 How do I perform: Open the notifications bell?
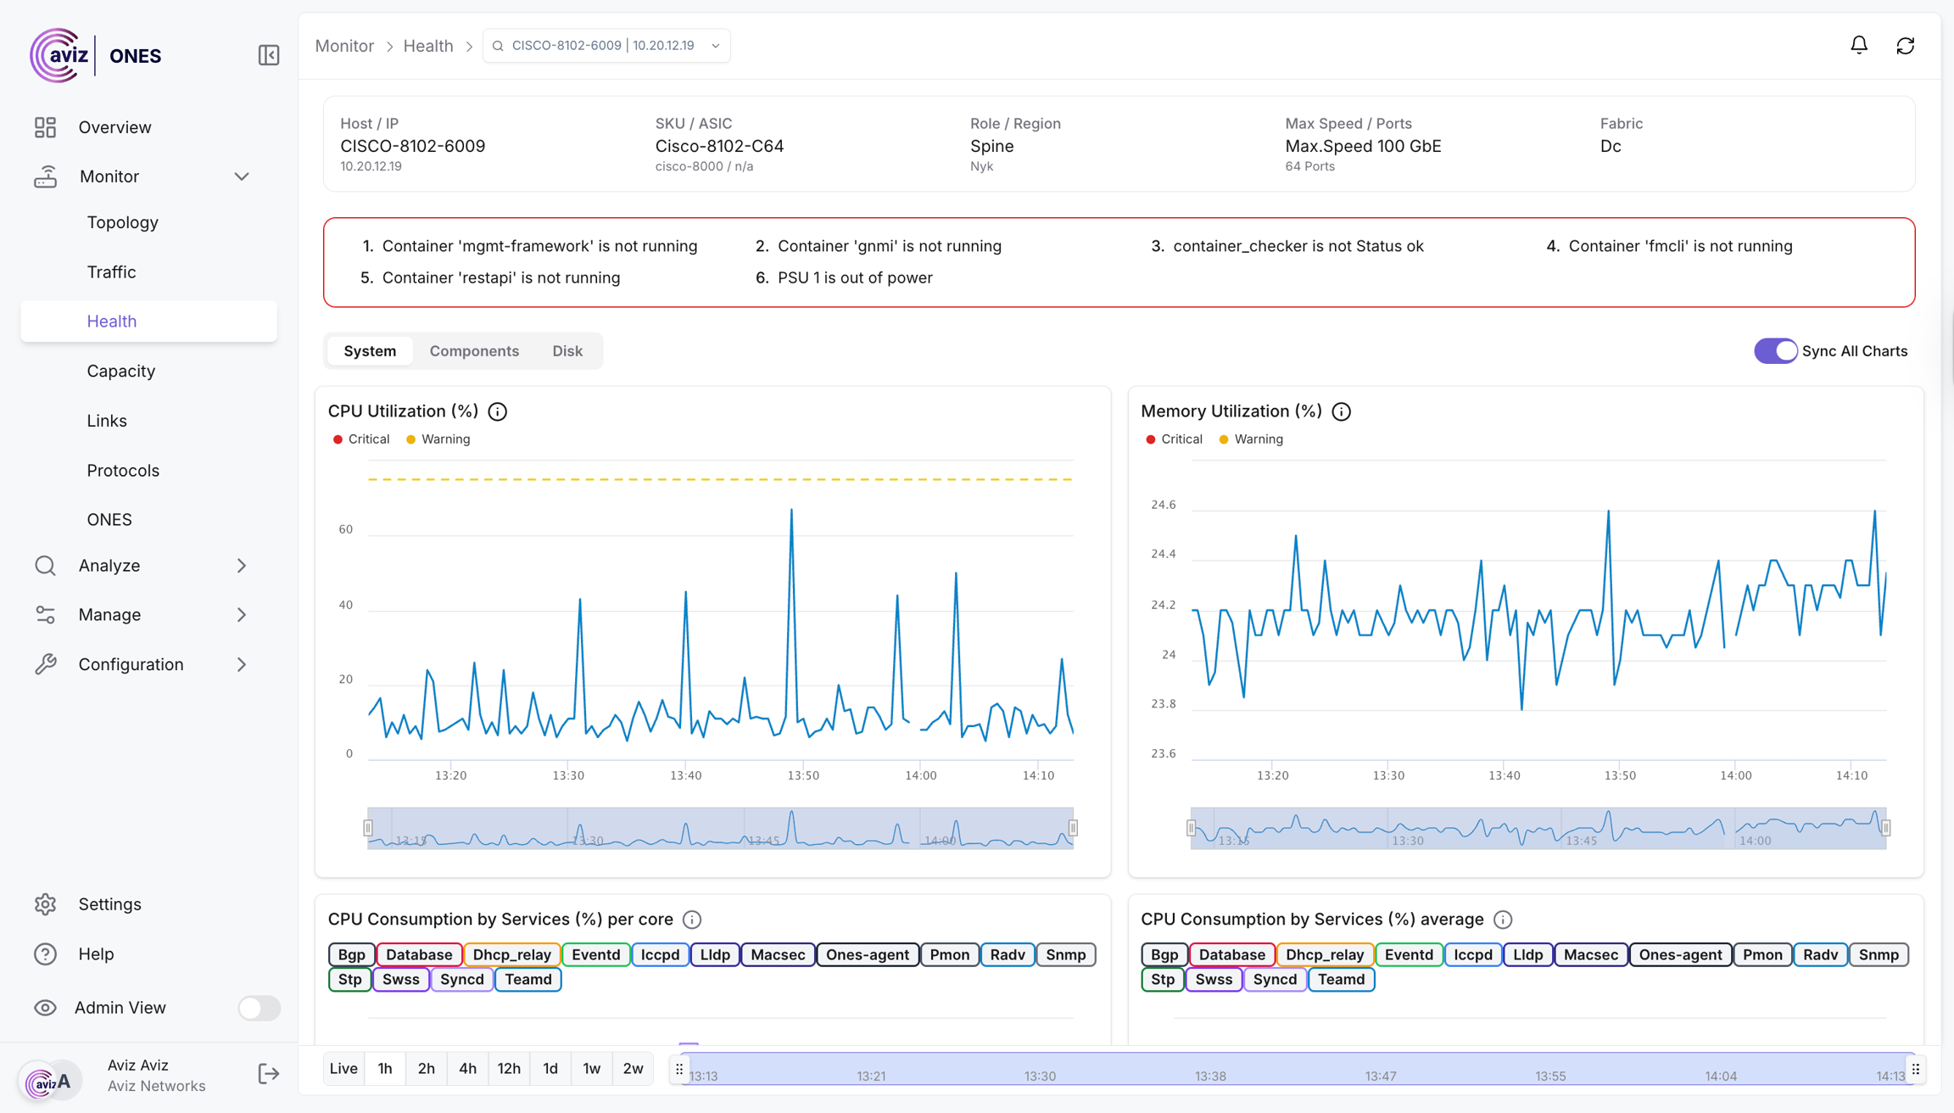tap(1858, 46)
